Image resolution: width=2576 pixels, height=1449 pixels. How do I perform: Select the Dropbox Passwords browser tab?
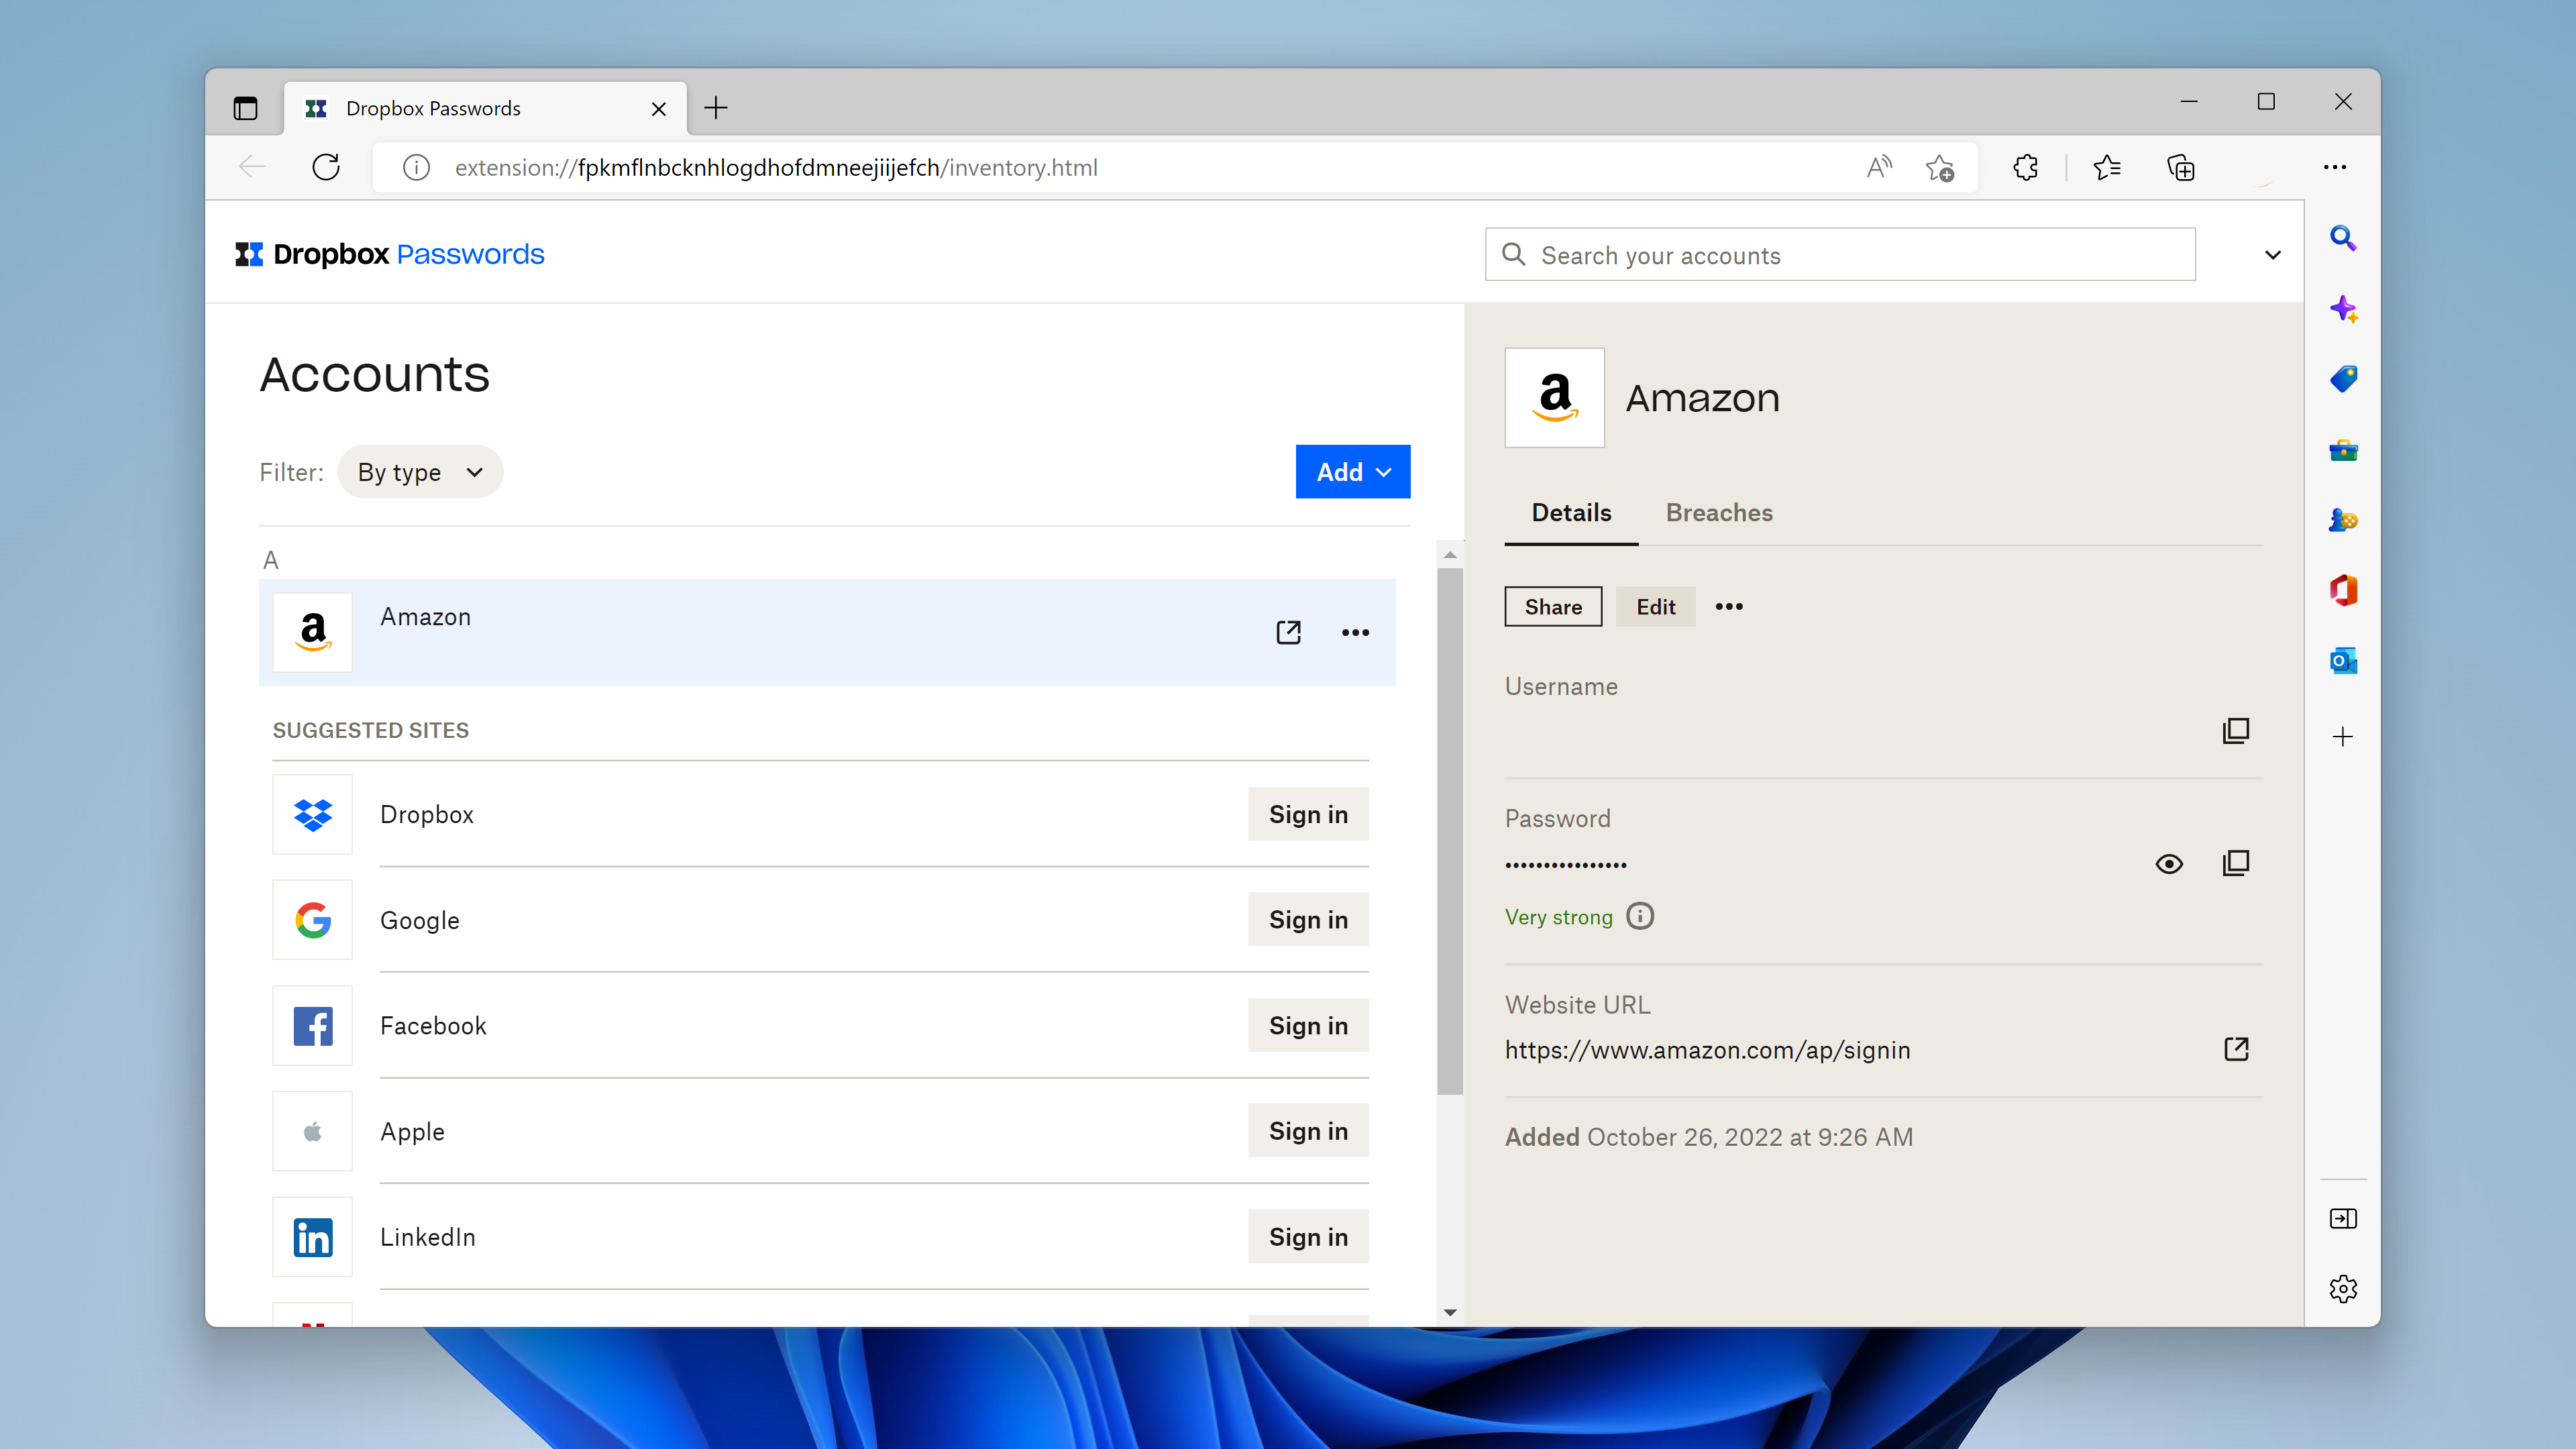point(486,108)
